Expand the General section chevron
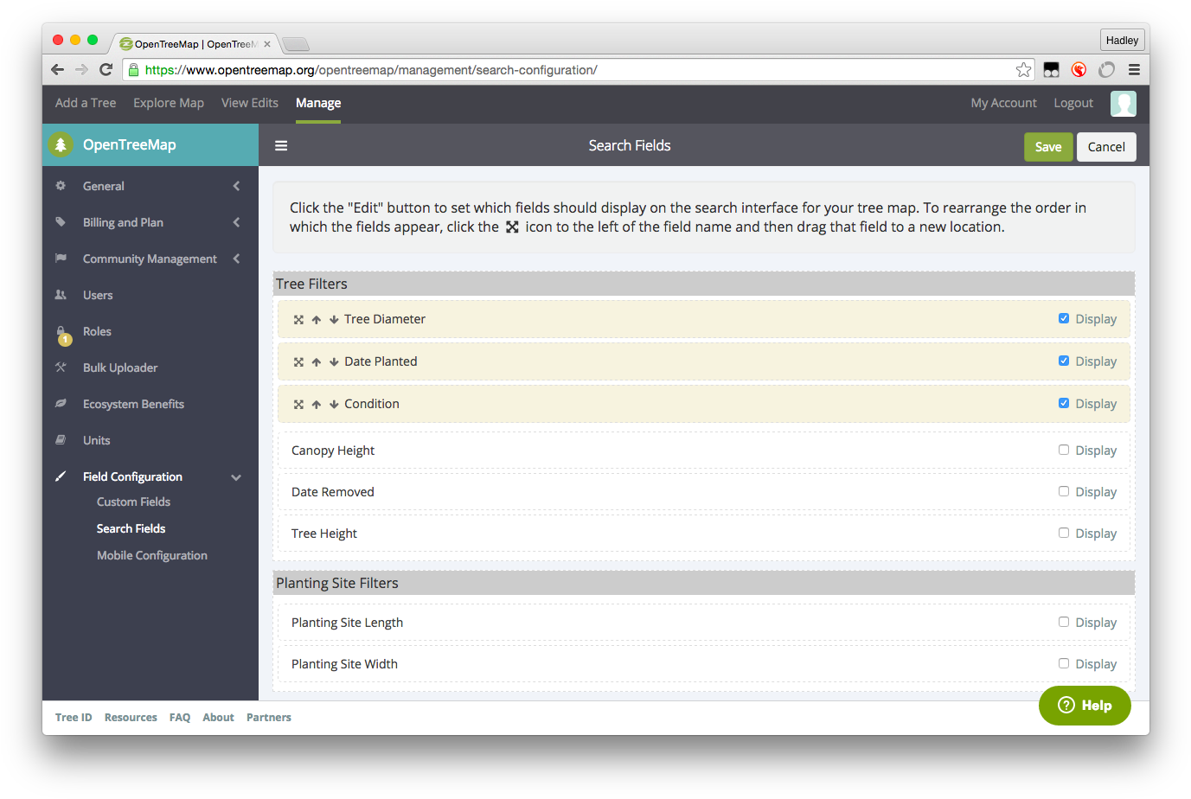Viewport: 1191px width, 799px height. point(236,186)
